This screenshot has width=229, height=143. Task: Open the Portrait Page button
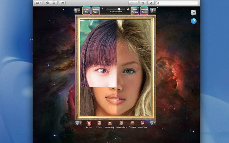[x=144, y=11]
